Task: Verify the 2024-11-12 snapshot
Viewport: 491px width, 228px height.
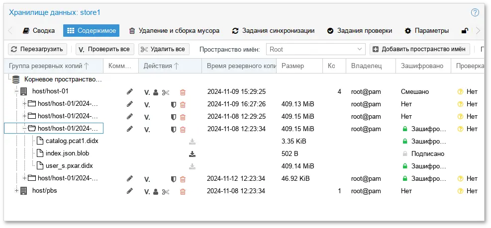Action: (x=147, y=179)
